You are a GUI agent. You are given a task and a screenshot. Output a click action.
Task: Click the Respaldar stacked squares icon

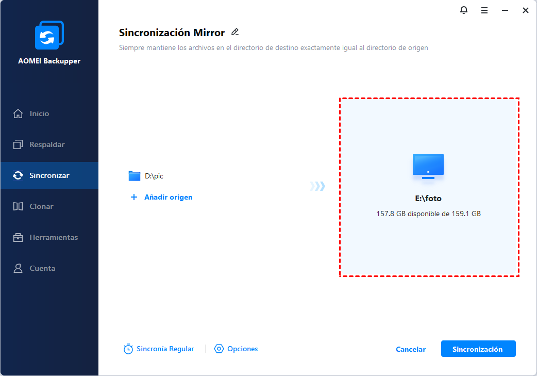(x=18, y=144)
